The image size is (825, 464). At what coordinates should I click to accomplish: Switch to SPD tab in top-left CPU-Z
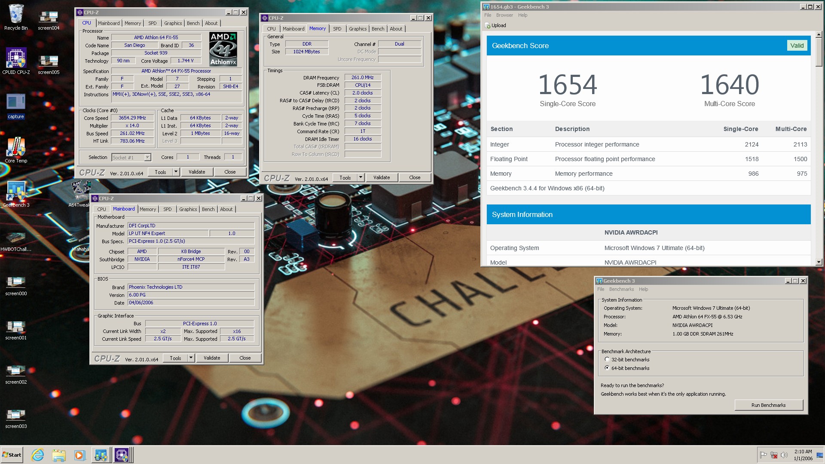153,23
